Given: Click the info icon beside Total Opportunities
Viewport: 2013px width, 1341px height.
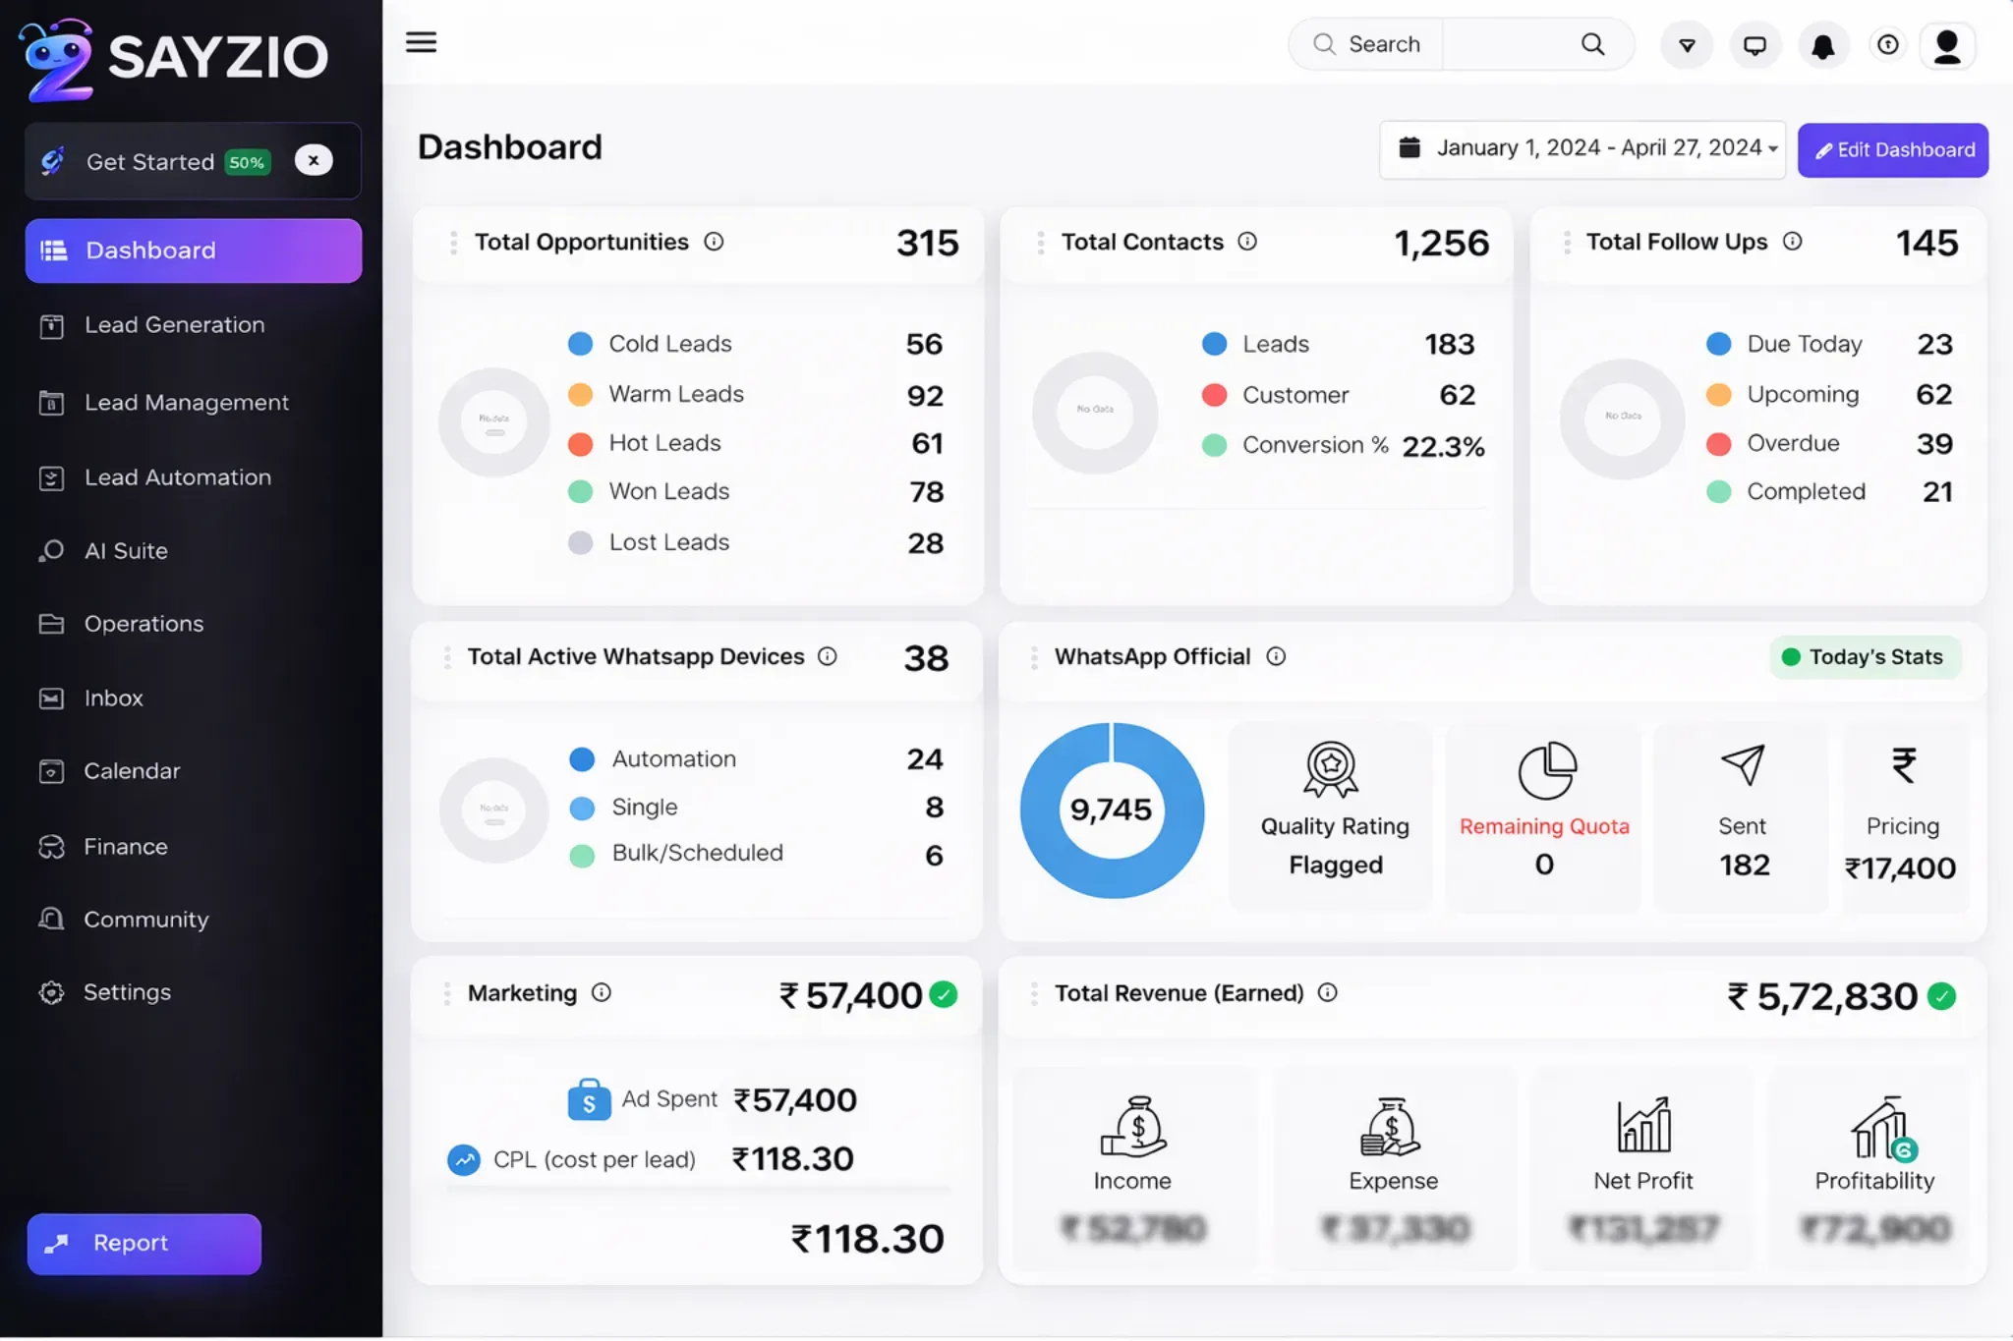Looking at the screenshot, I should pos(714,242).
